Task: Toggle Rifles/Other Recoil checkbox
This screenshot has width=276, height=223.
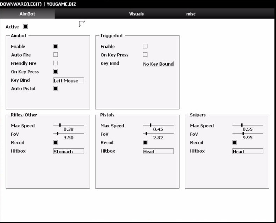Action: pyautogui.click(x=56, y=142)
